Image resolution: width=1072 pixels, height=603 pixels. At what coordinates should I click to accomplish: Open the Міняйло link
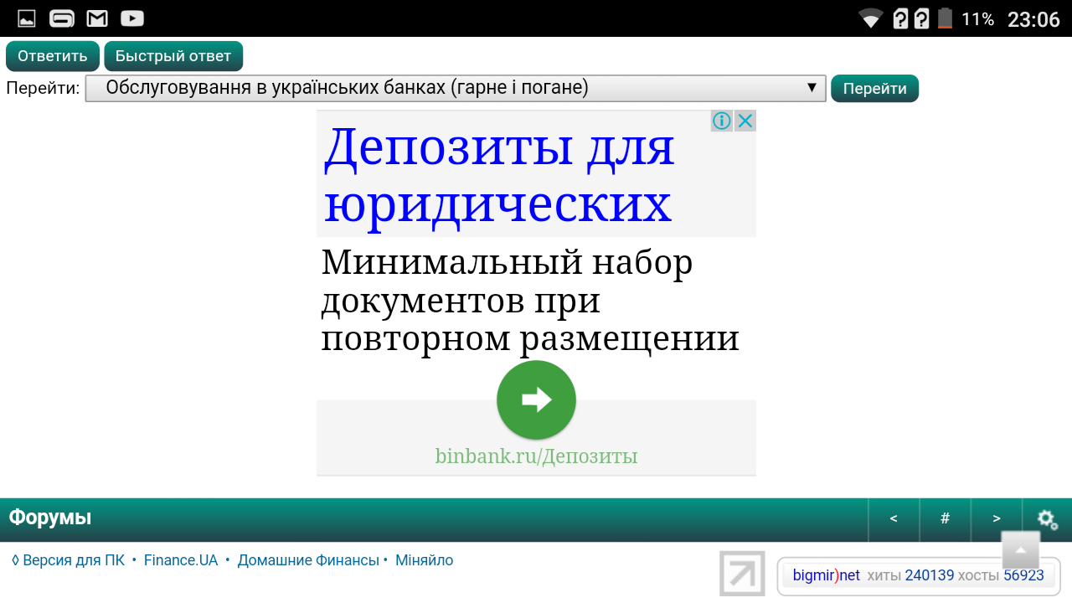click(x=424, y=560)
